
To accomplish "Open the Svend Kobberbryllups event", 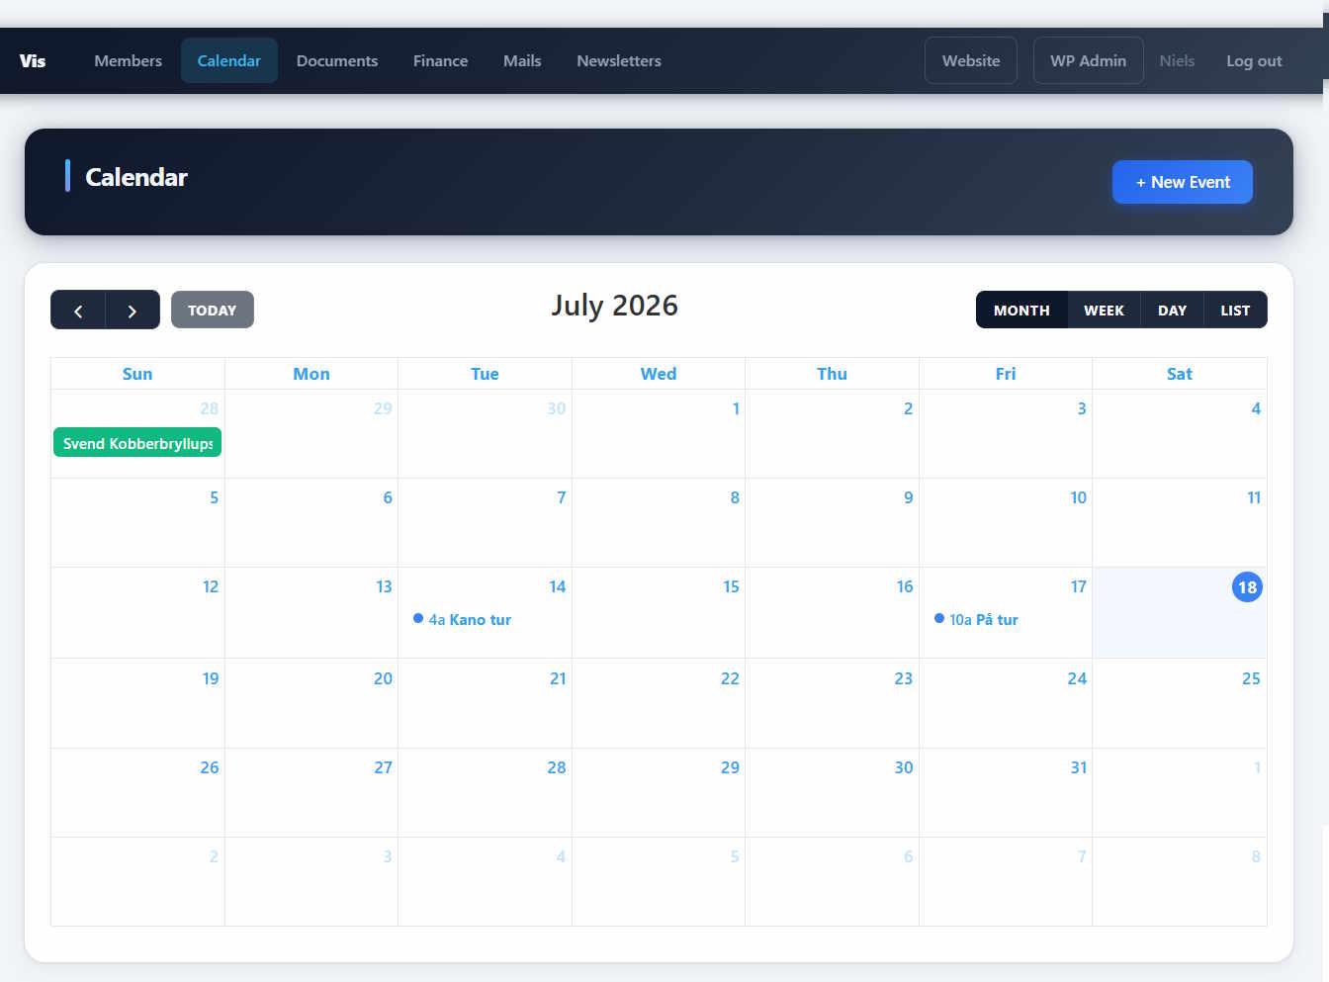I will [137, 443].
